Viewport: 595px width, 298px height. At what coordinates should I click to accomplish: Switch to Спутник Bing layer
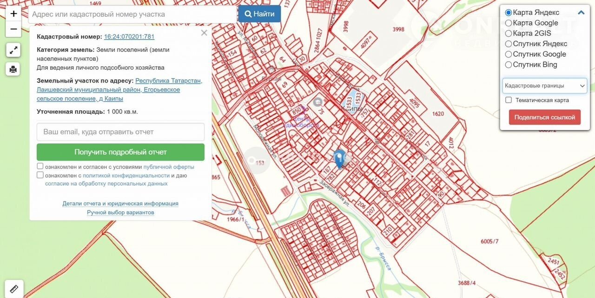(509, 65)
